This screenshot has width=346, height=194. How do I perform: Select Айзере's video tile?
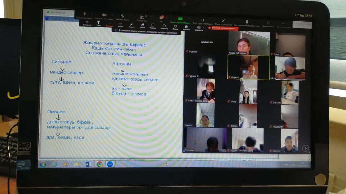pyautogui.click(x=248, y=116)
